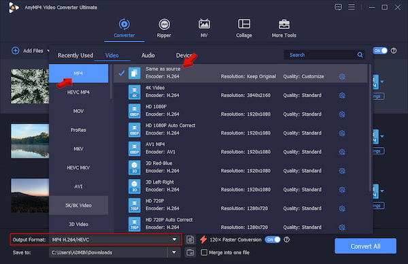Select 5K/8K Video format category
Viewport: 408px width, 264px height.
79,205
